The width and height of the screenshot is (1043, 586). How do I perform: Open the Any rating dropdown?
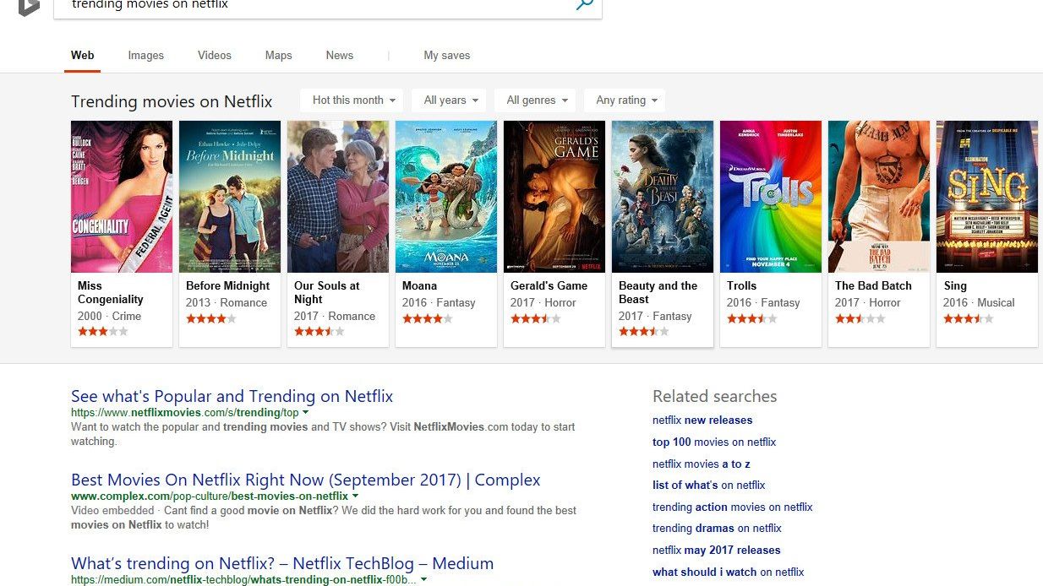[625, 100]
